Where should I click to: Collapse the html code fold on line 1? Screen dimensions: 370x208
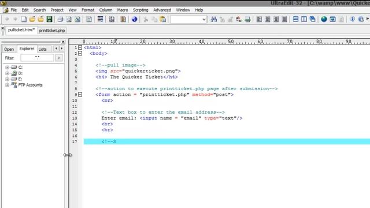pos(80,47)
